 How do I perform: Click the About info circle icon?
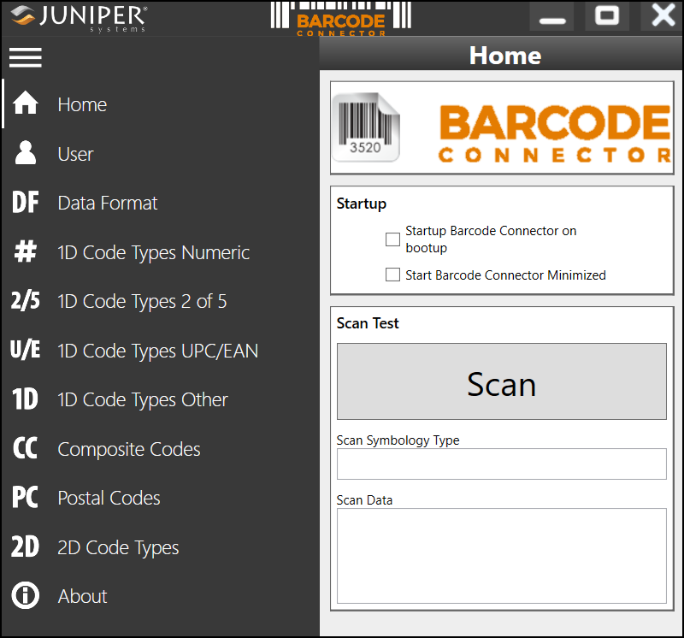[24, 595]
